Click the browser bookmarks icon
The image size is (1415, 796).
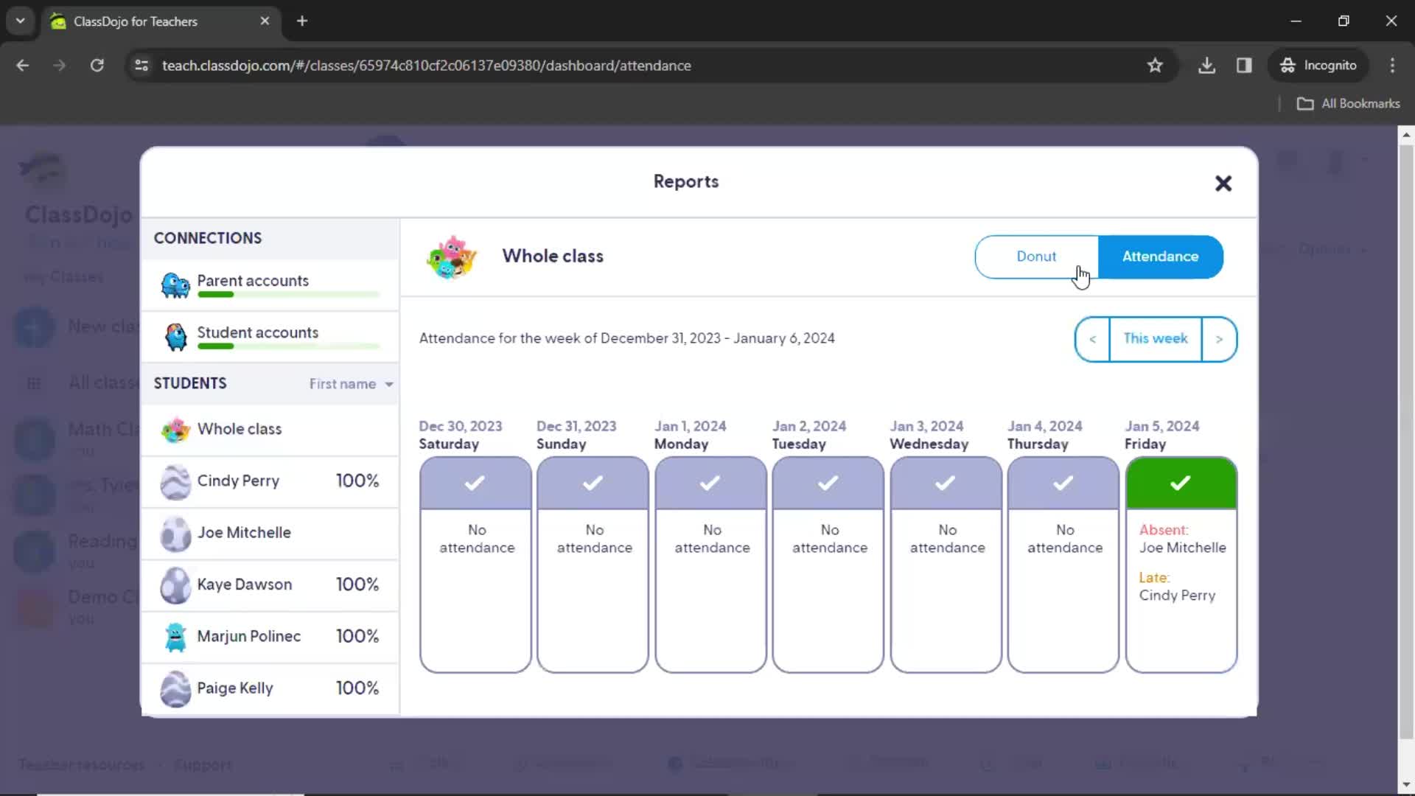(1156, 65)
